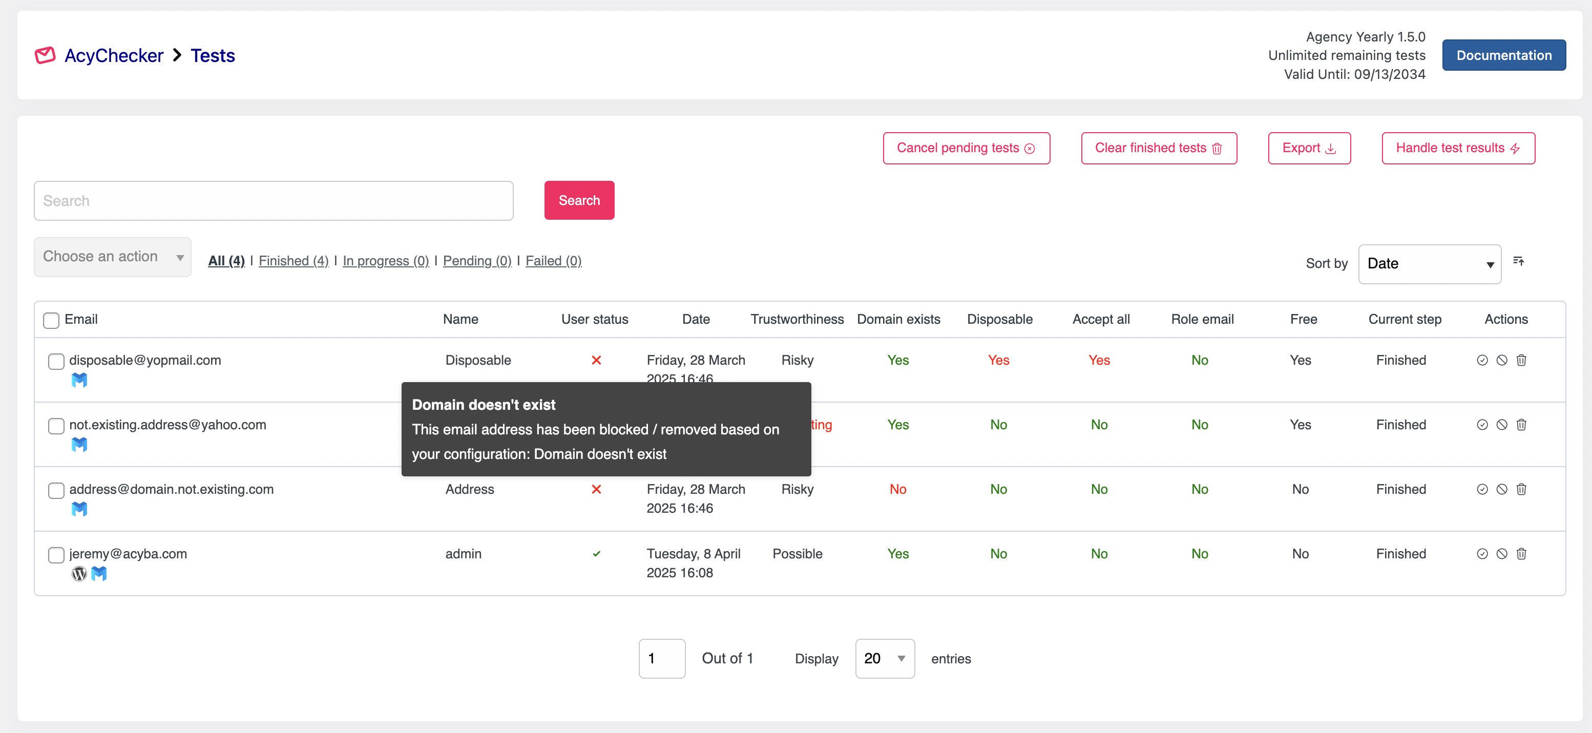1592x733 pixels.
Task: Click the AcyChecker breadcrumb text
Action: click(114, 56)
